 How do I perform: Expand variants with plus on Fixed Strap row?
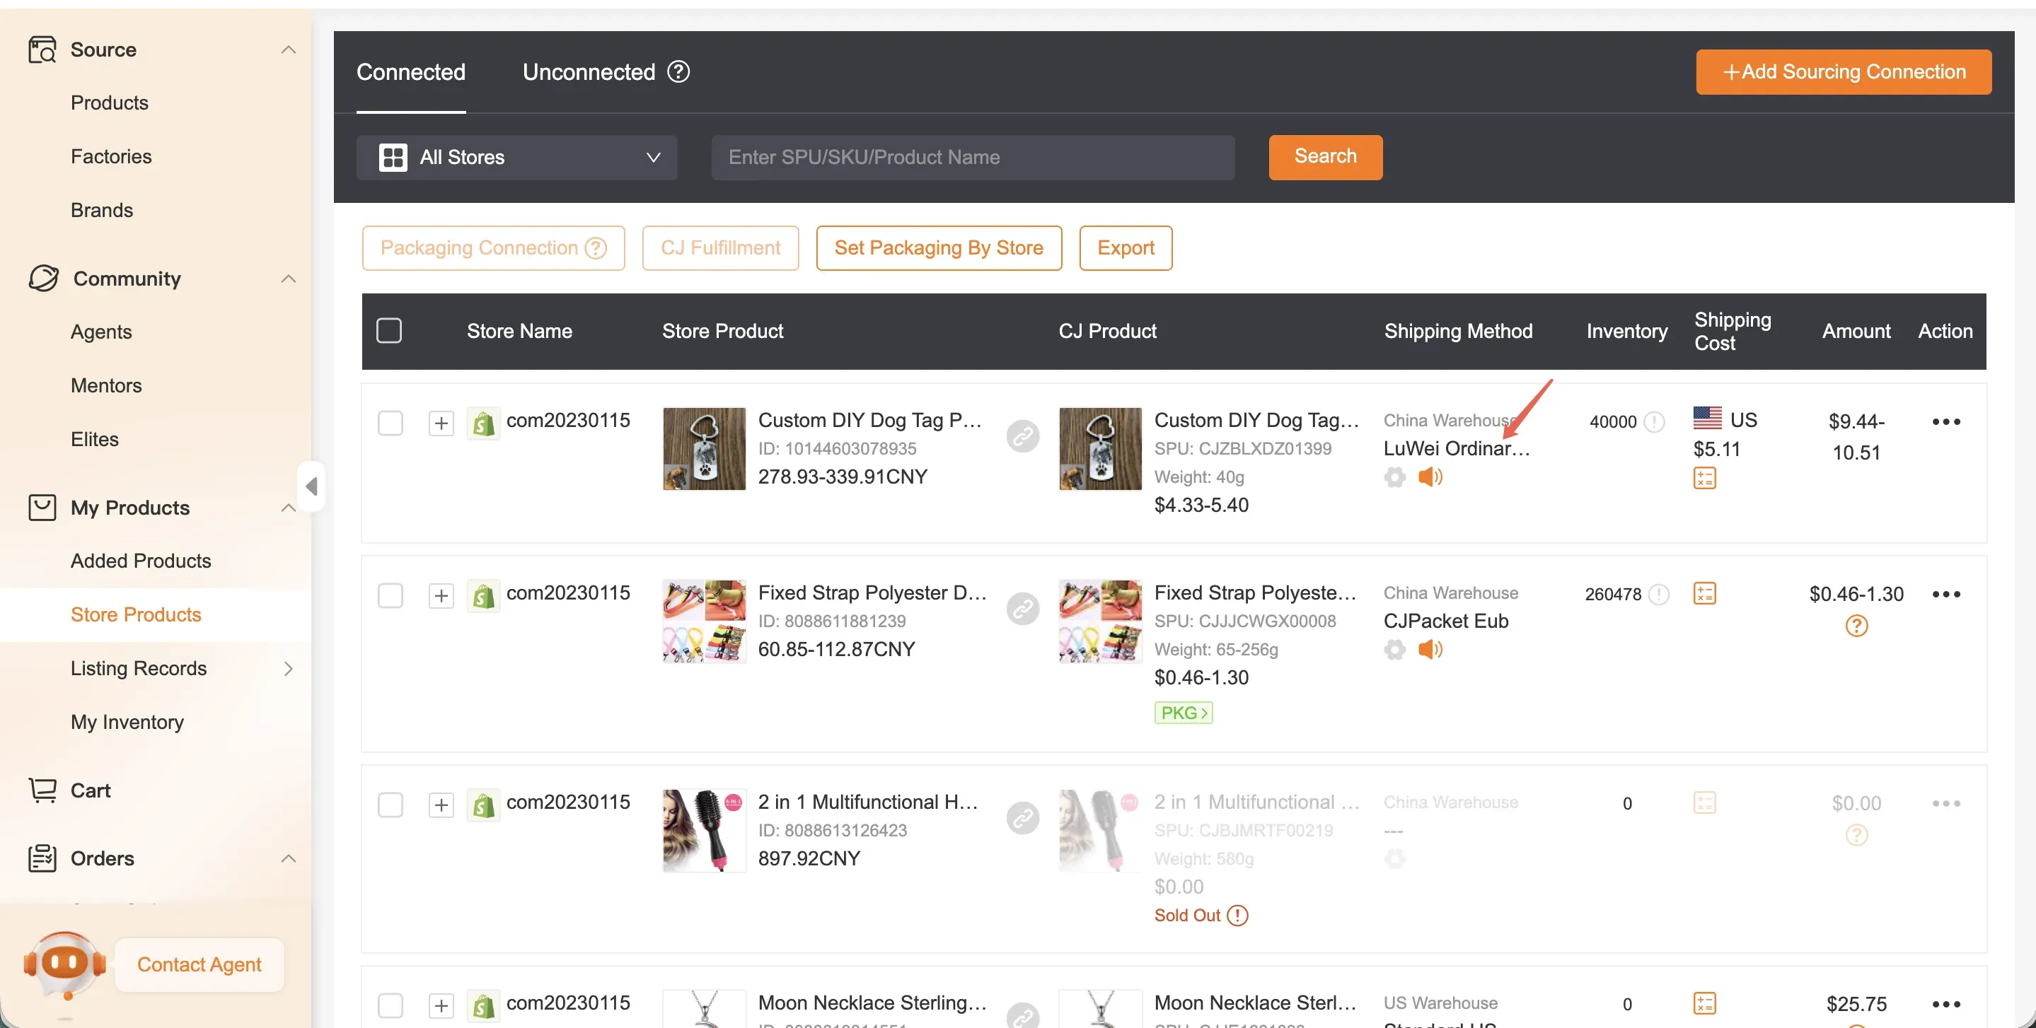pyautogui.click(x=441, y=595)
